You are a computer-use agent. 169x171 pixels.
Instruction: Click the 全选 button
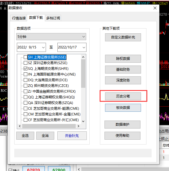(x=25, y=136)
